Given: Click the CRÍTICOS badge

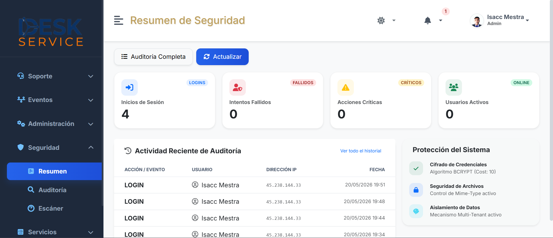Looking at the screenshot, I should click(x=411, y=83).
